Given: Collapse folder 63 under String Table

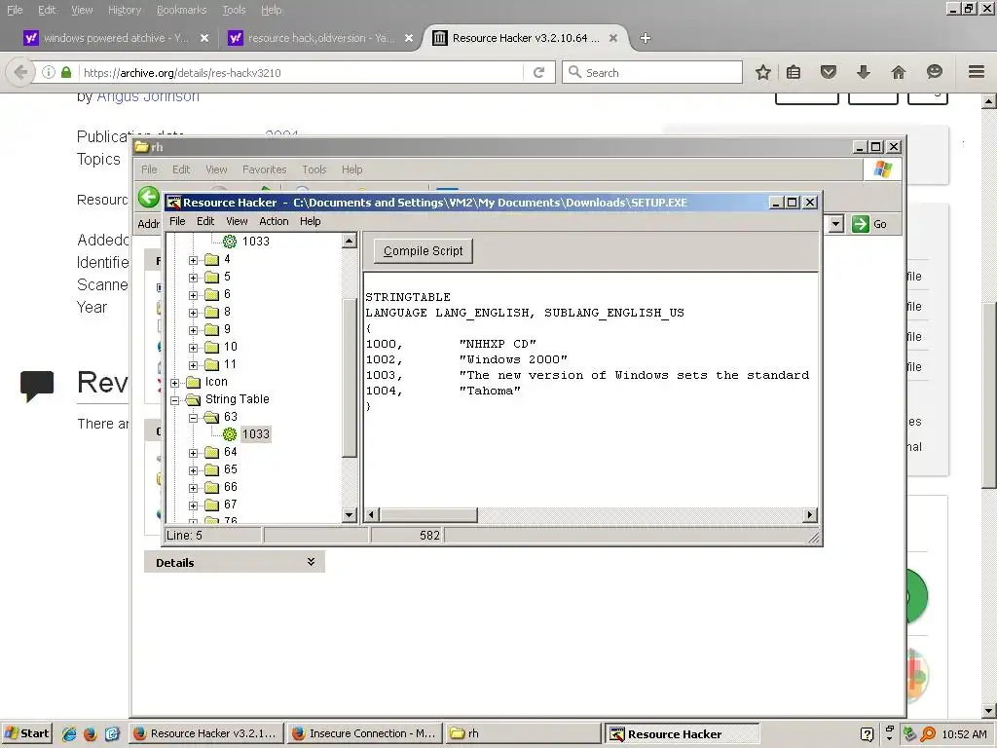Looking at the screenshot, I should (x=194, y=418).
